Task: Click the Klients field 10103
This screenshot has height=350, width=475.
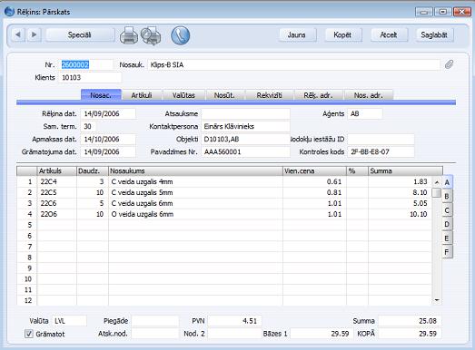Action: pos(90,77)
